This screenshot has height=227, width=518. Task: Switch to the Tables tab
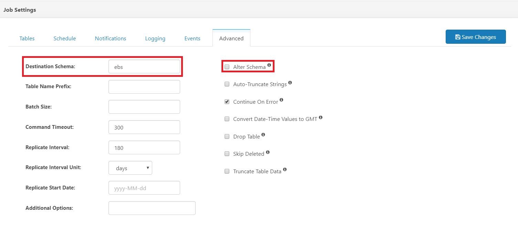[27, 39]
